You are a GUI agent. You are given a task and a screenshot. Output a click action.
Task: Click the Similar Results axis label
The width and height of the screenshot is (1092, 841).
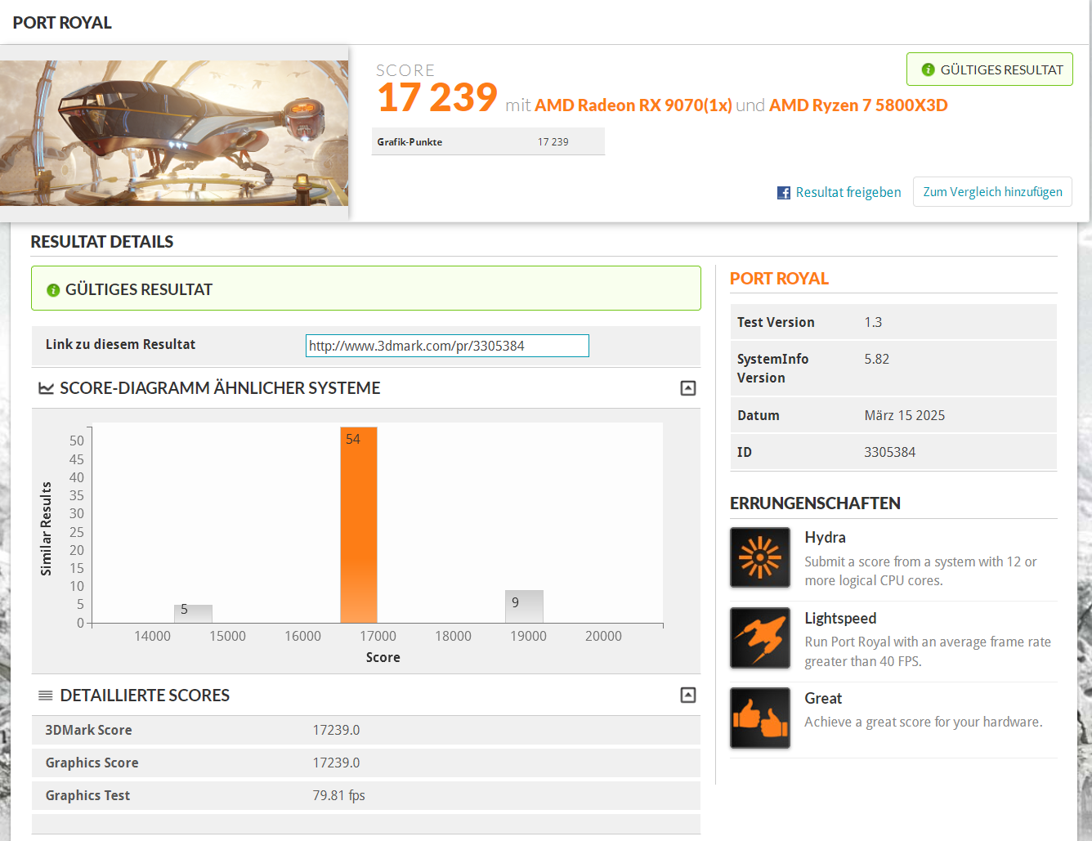point(47,529)
